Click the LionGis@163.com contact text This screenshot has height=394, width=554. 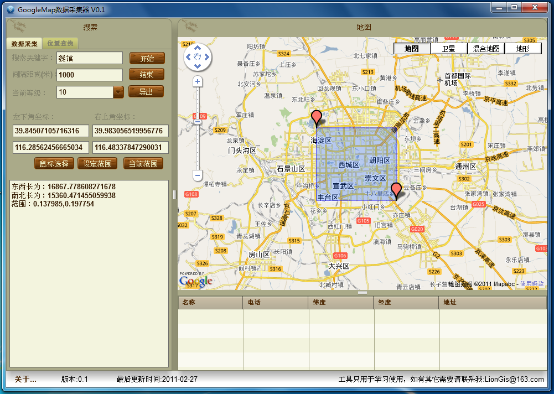tap(514, 379)
